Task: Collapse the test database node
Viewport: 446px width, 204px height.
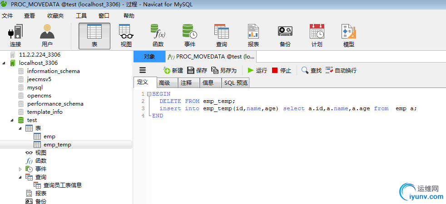Action: click(x=12, y=120)
